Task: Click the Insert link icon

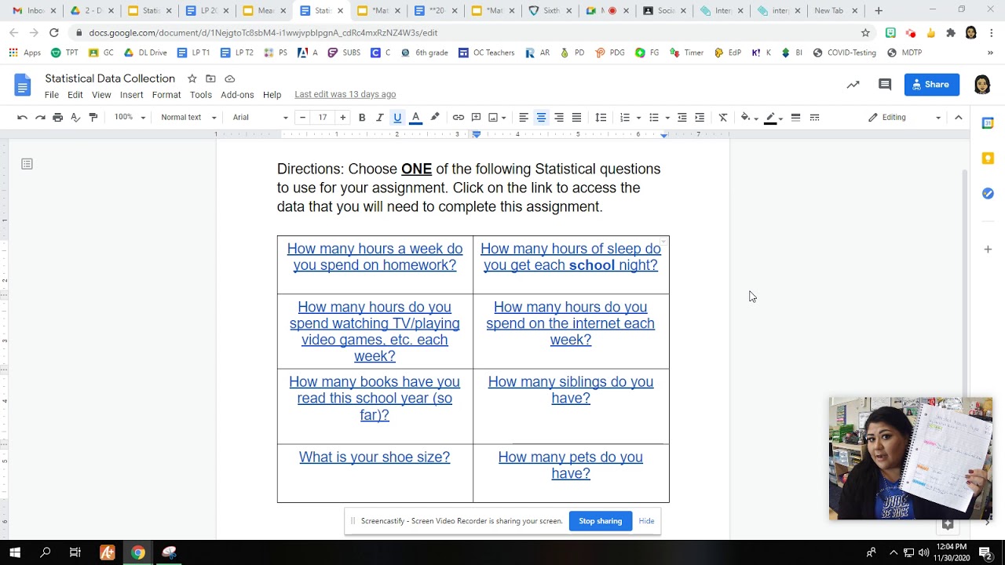Action: tap(458, 118)
